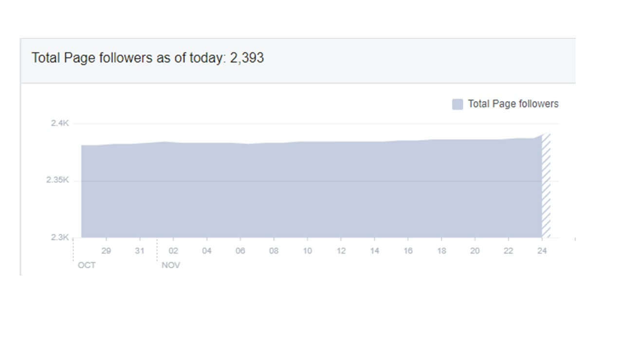Select the 22 date tick on axis

pyautogui.click(x=509, y=251)
